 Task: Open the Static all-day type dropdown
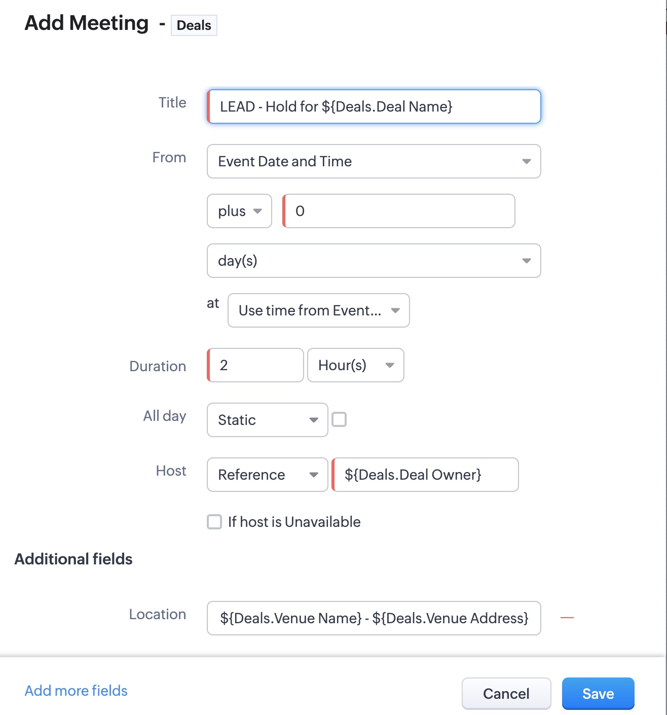(267, 420)
